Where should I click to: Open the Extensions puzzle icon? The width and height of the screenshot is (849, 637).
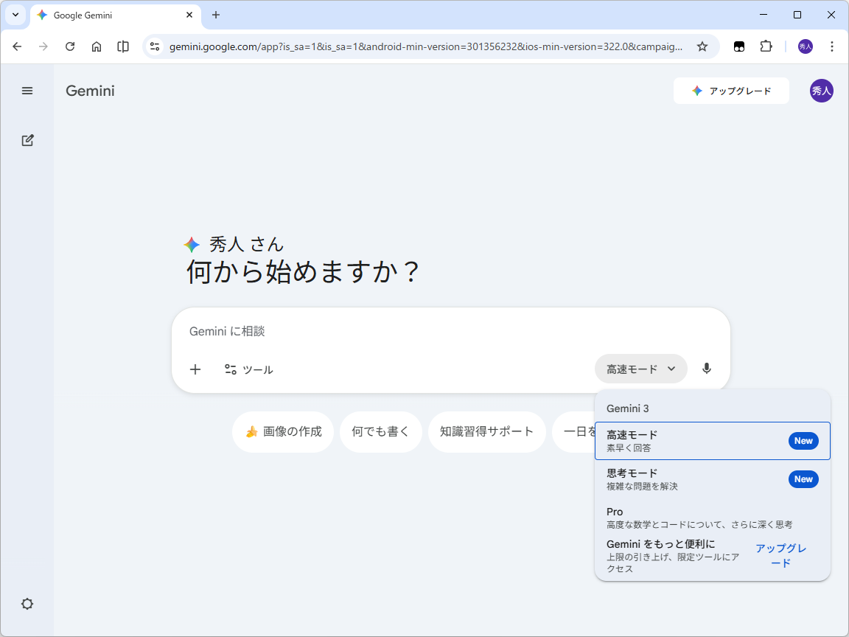766,46
